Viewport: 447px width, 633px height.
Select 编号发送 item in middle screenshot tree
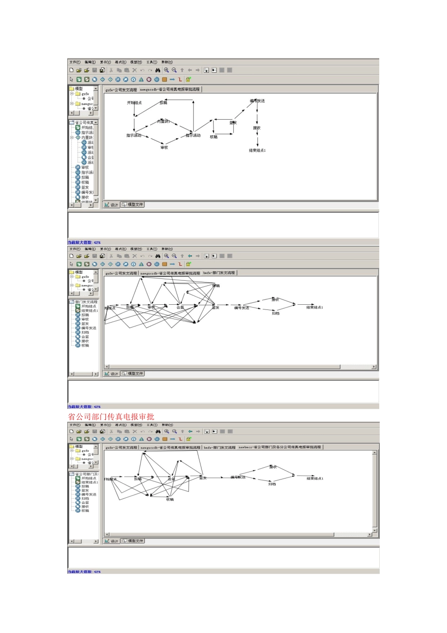tap(88, 328)
